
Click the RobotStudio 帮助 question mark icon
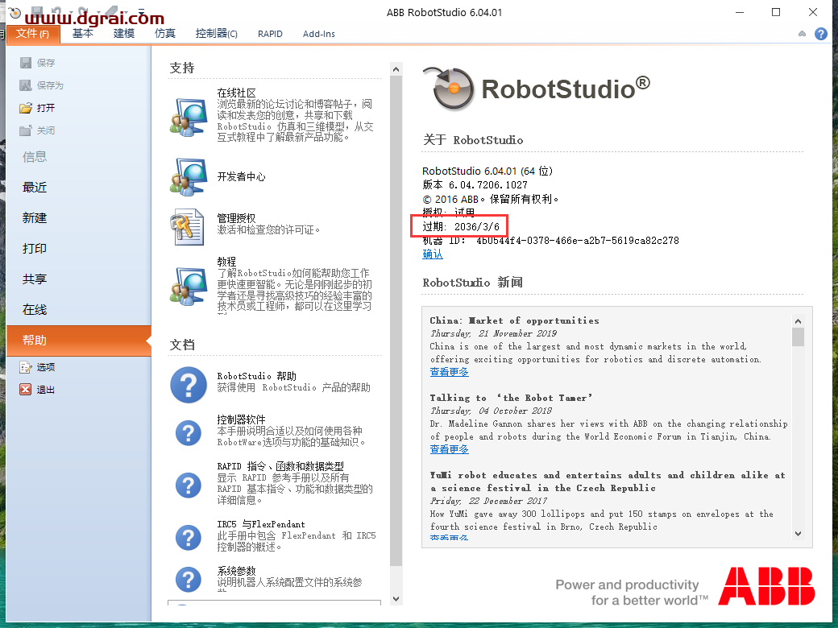point(188,385)
